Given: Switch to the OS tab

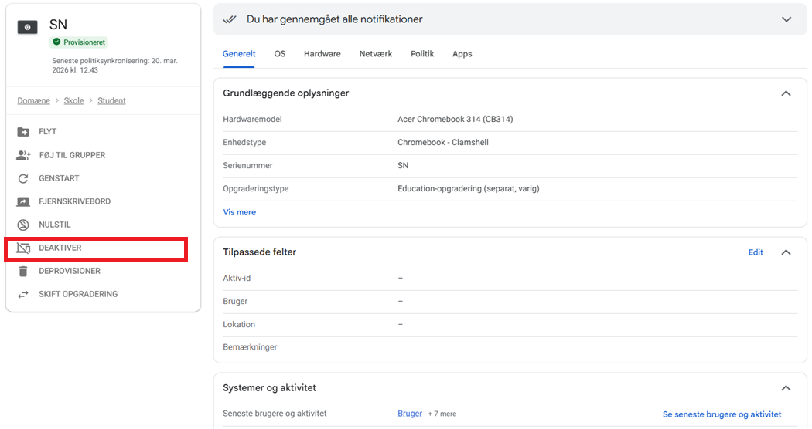Looking at the screenshot, I should point(280,54).
